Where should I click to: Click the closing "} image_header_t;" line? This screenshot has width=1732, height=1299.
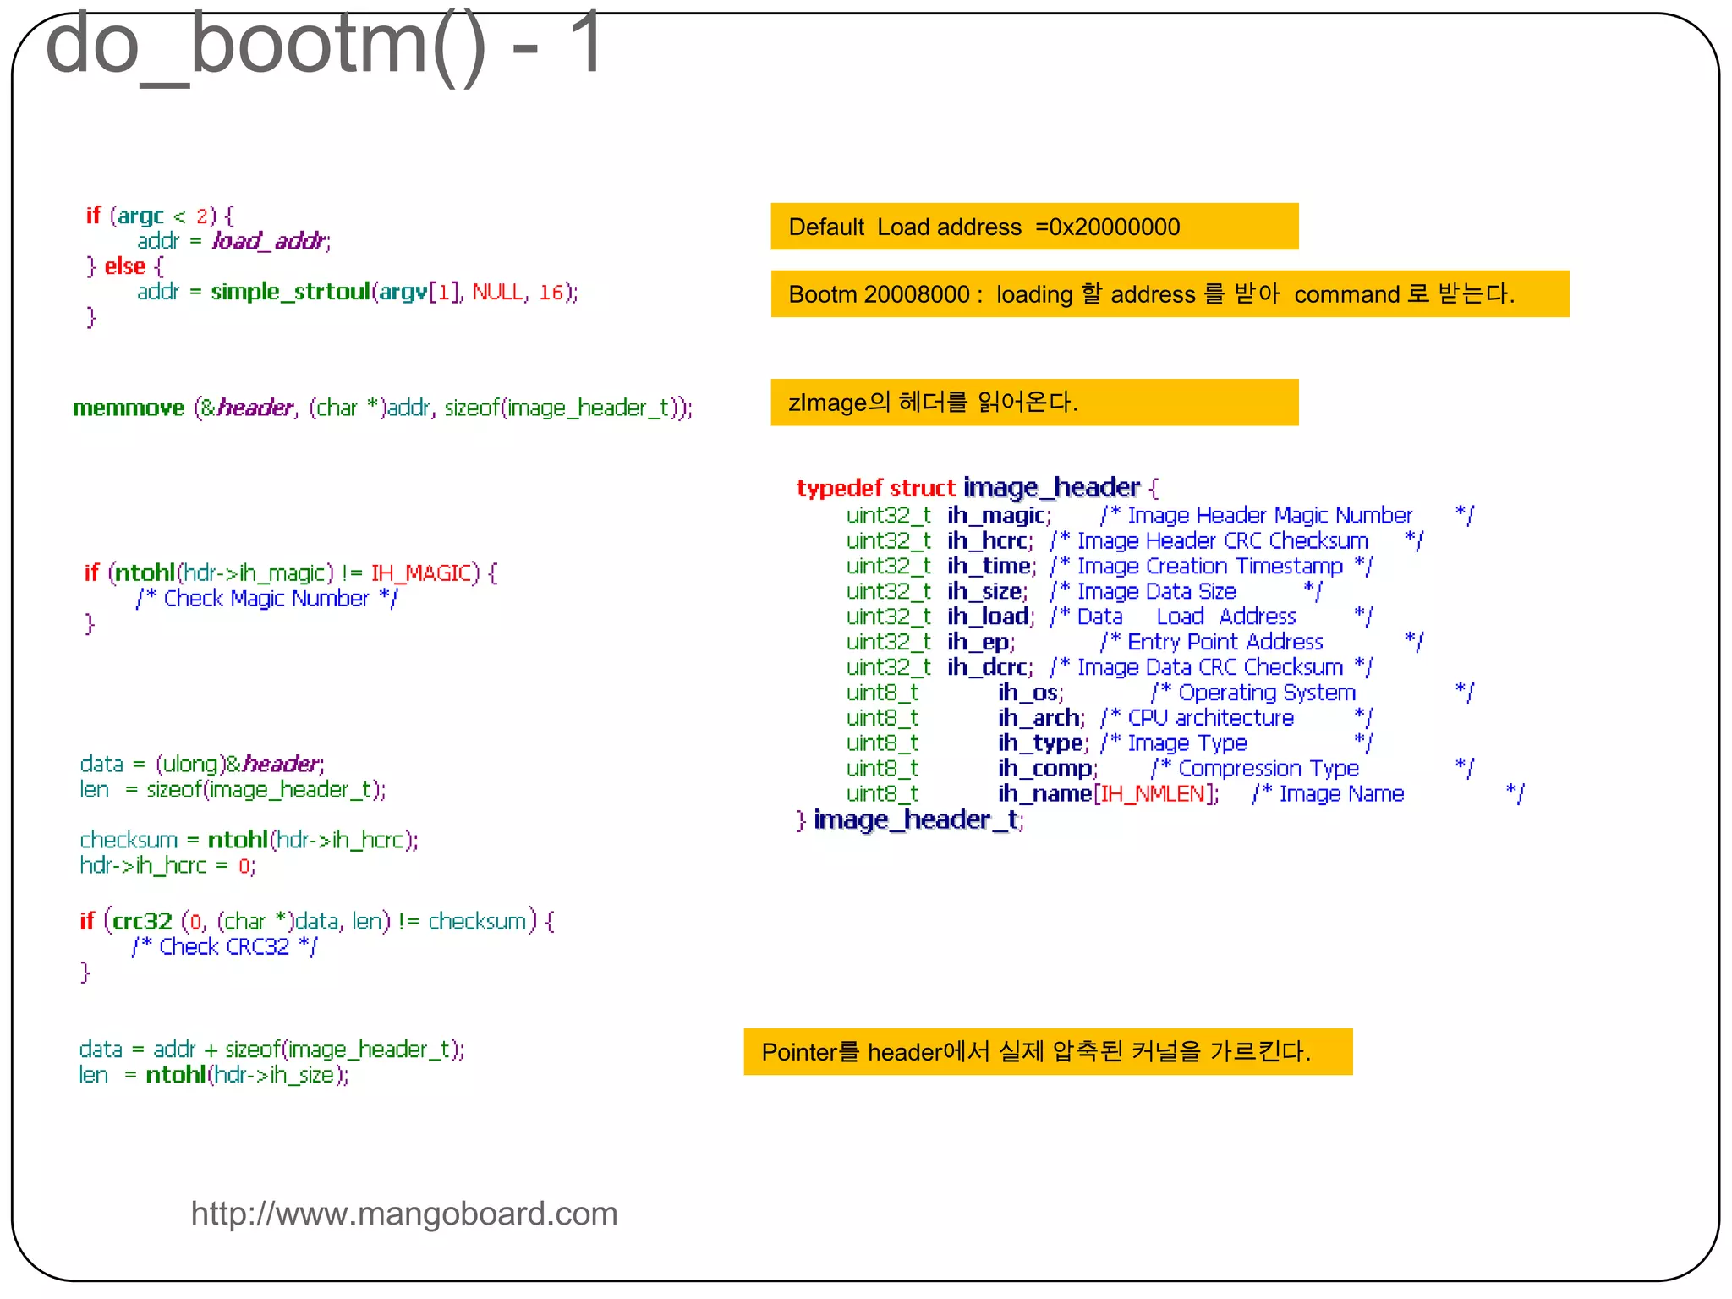click(x=910, y=820)
